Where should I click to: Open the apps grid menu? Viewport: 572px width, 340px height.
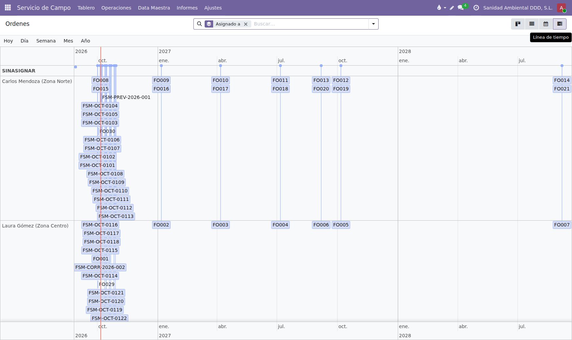(8, 7)
